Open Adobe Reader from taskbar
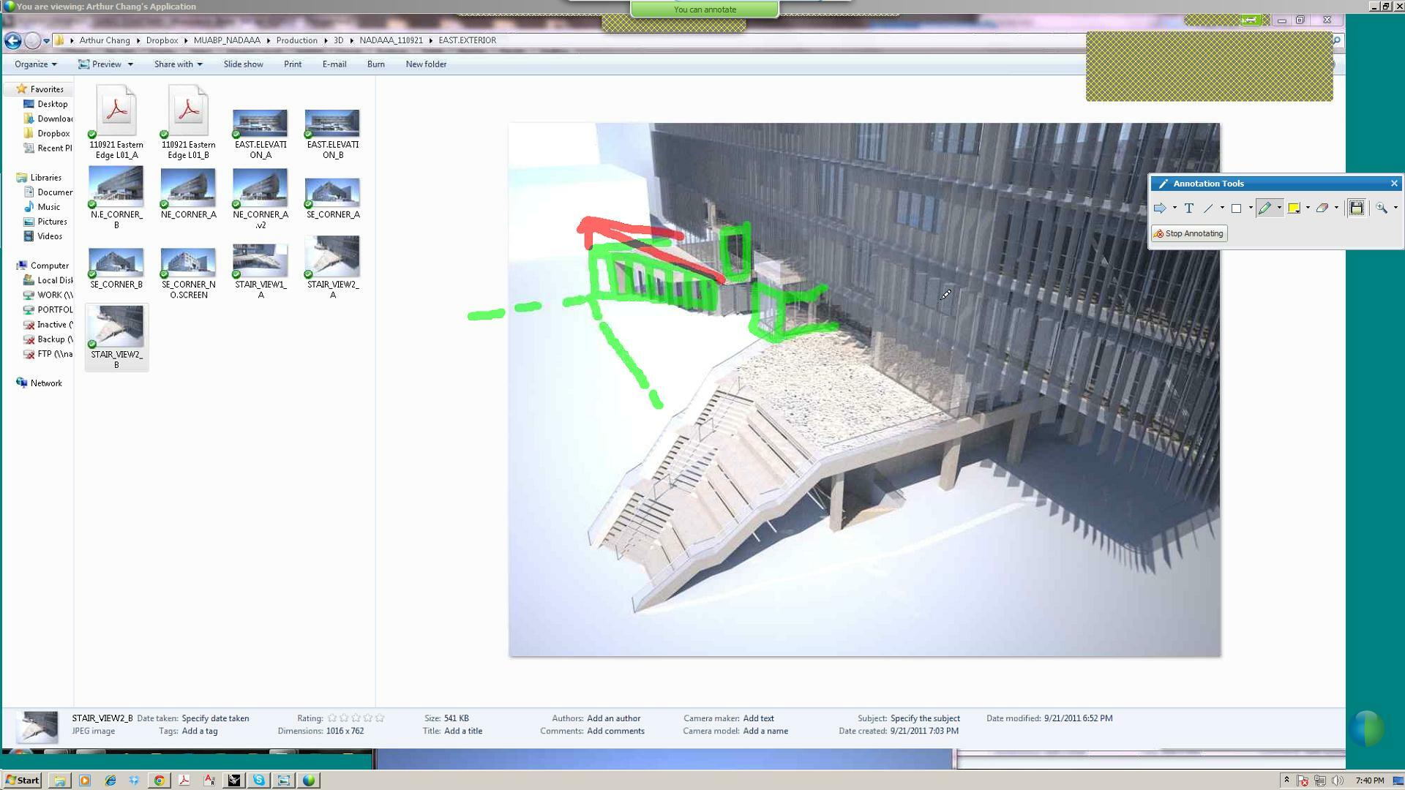Screen dimensions: 1405x790 (184, 780)
